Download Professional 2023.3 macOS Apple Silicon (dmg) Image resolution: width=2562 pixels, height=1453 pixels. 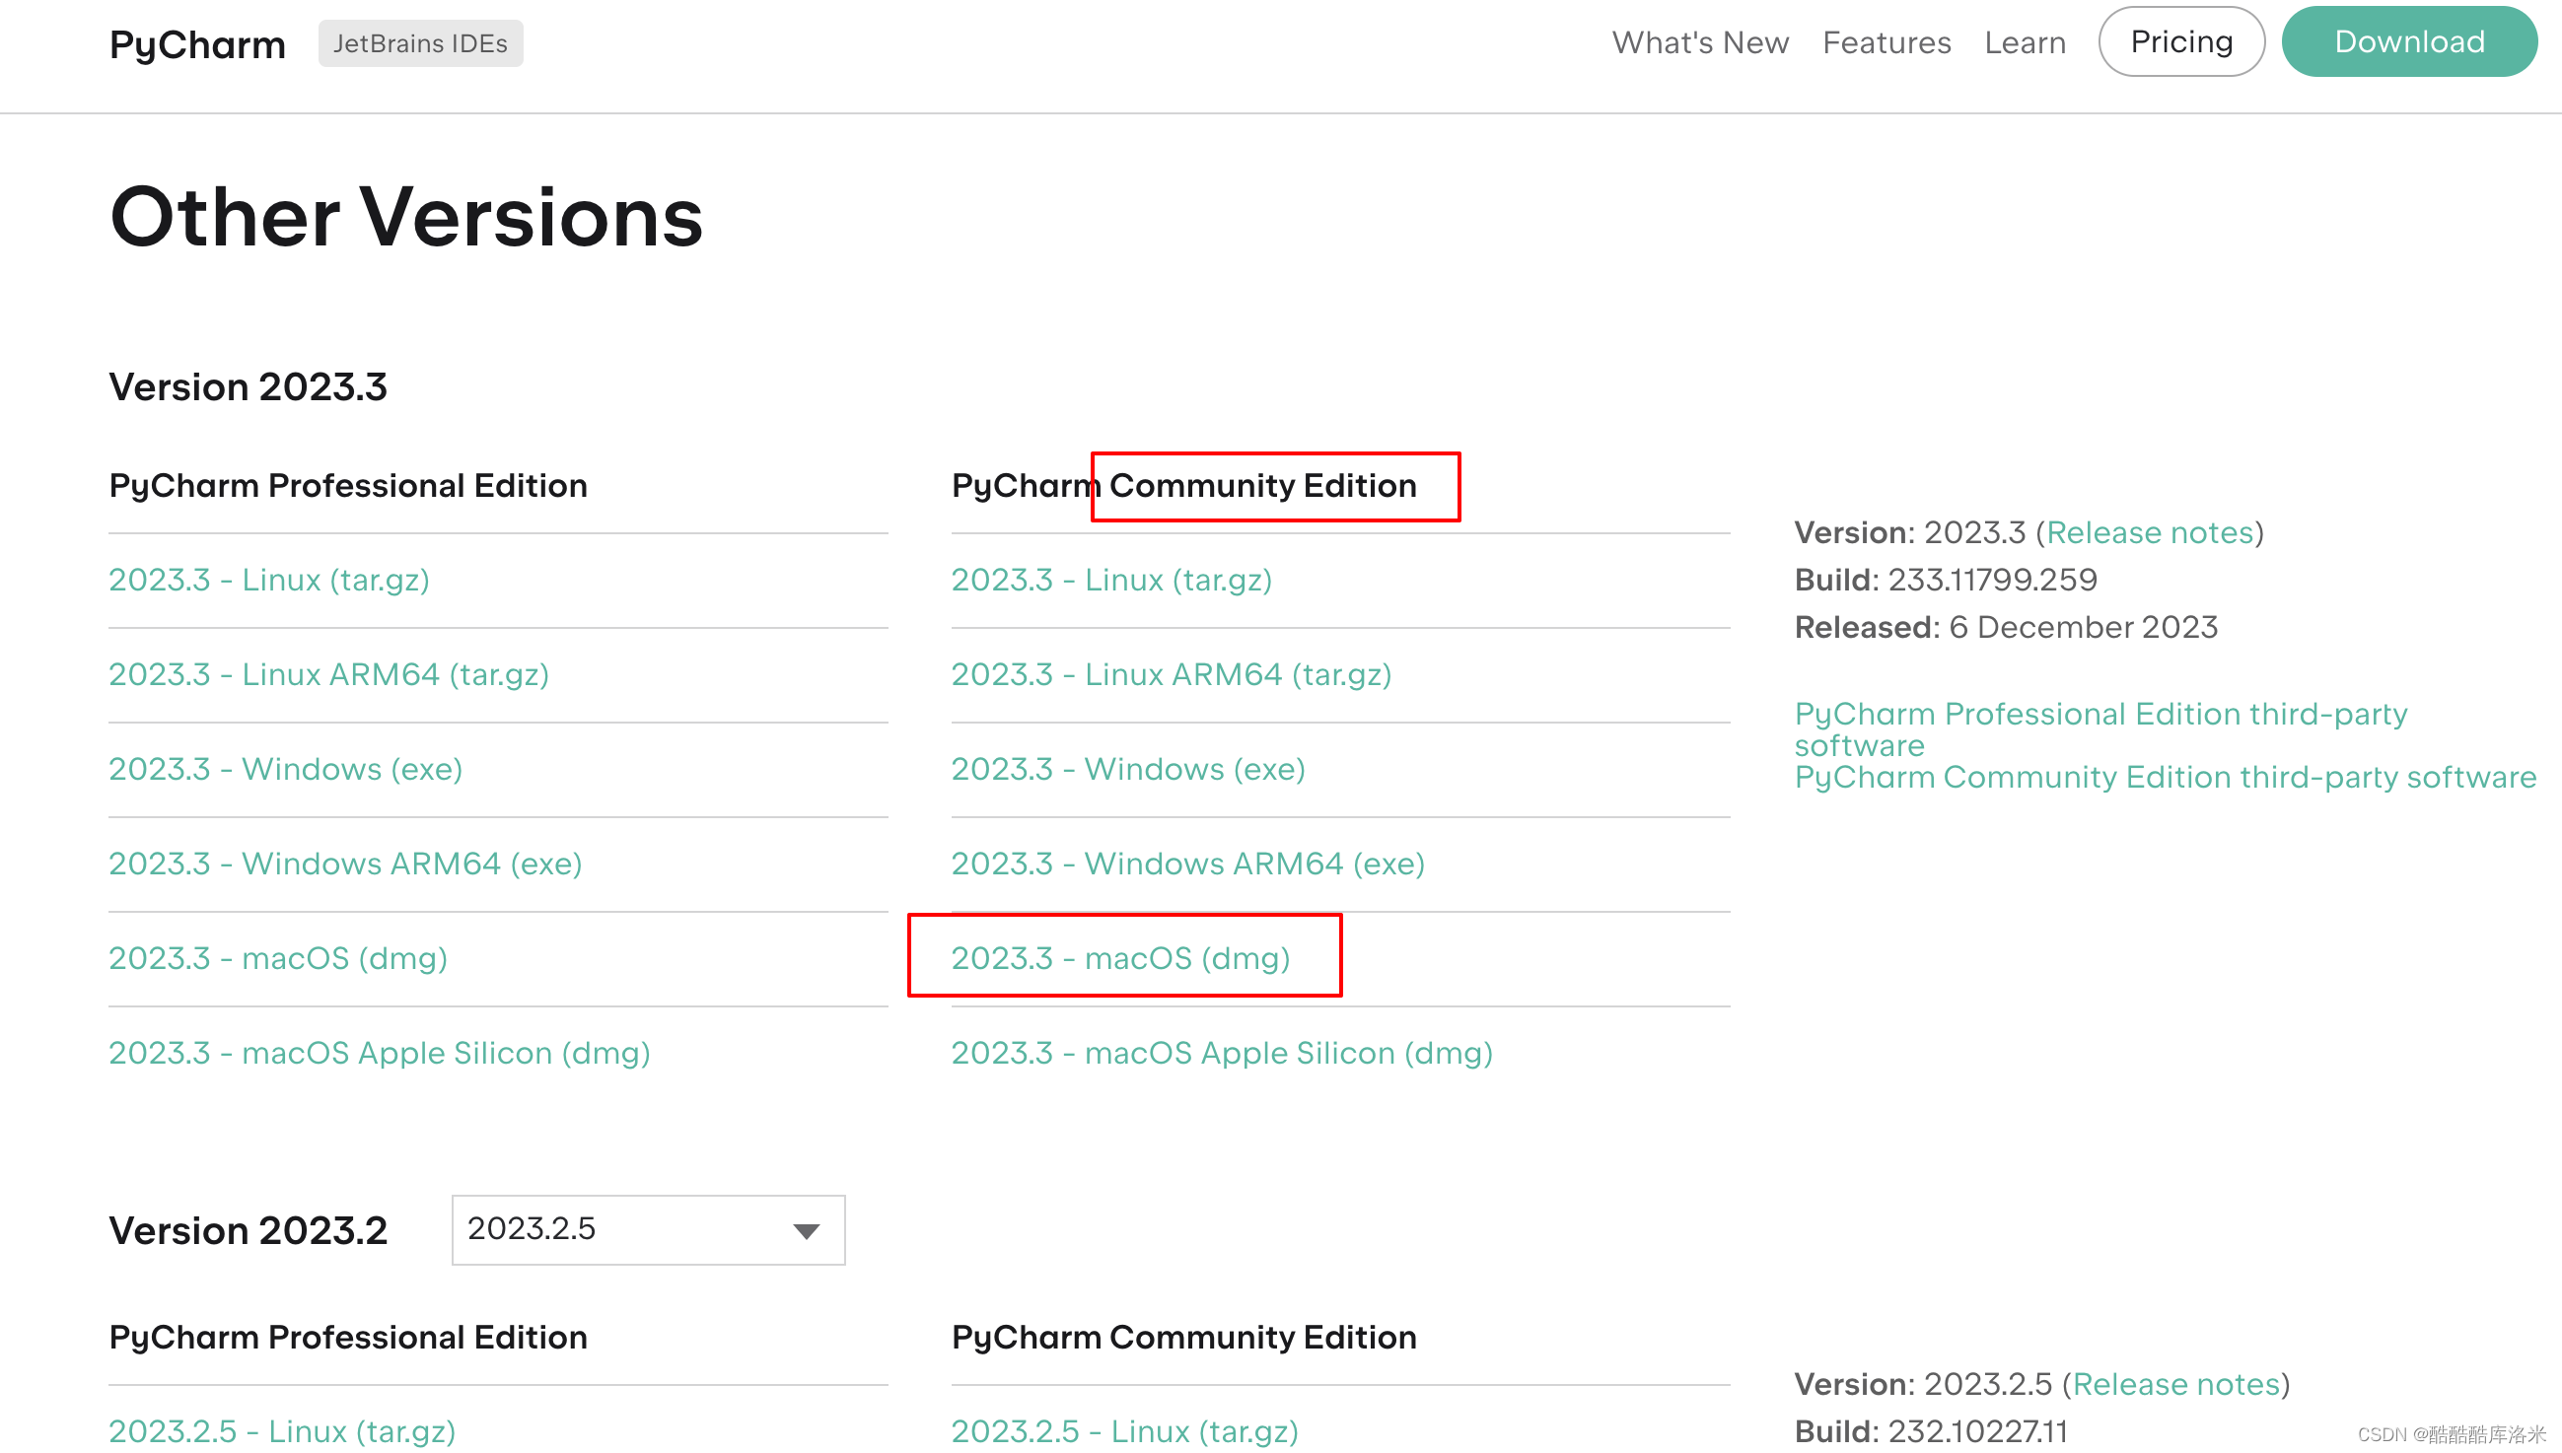click(x=380, y=1054)
